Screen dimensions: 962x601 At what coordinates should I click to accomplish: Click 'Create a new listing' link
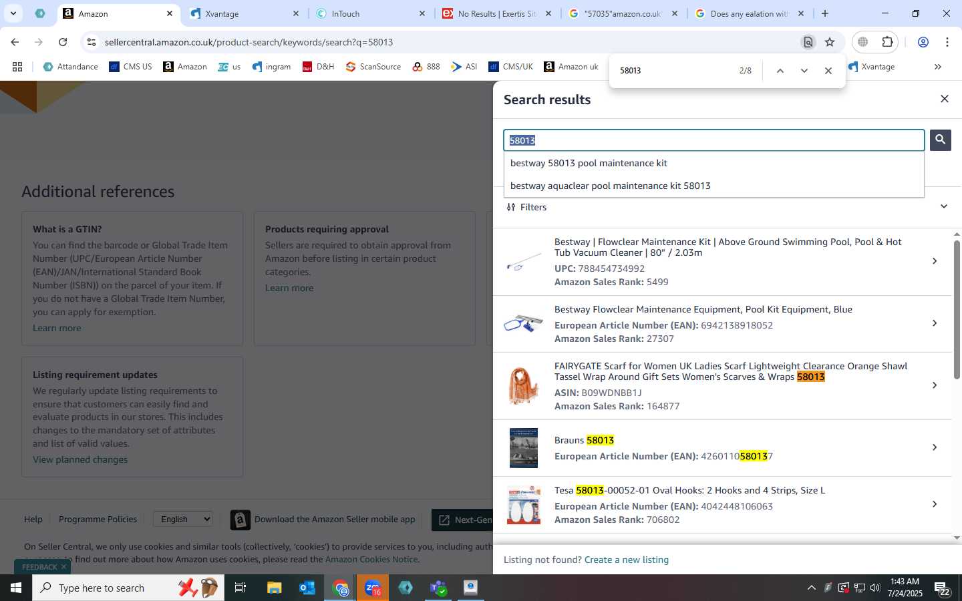click(x=626, y=560)
